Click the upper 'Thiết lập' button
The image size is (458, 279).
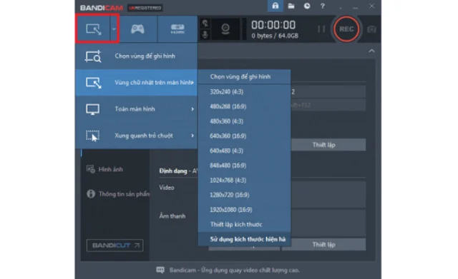click(x=328, y=145)
